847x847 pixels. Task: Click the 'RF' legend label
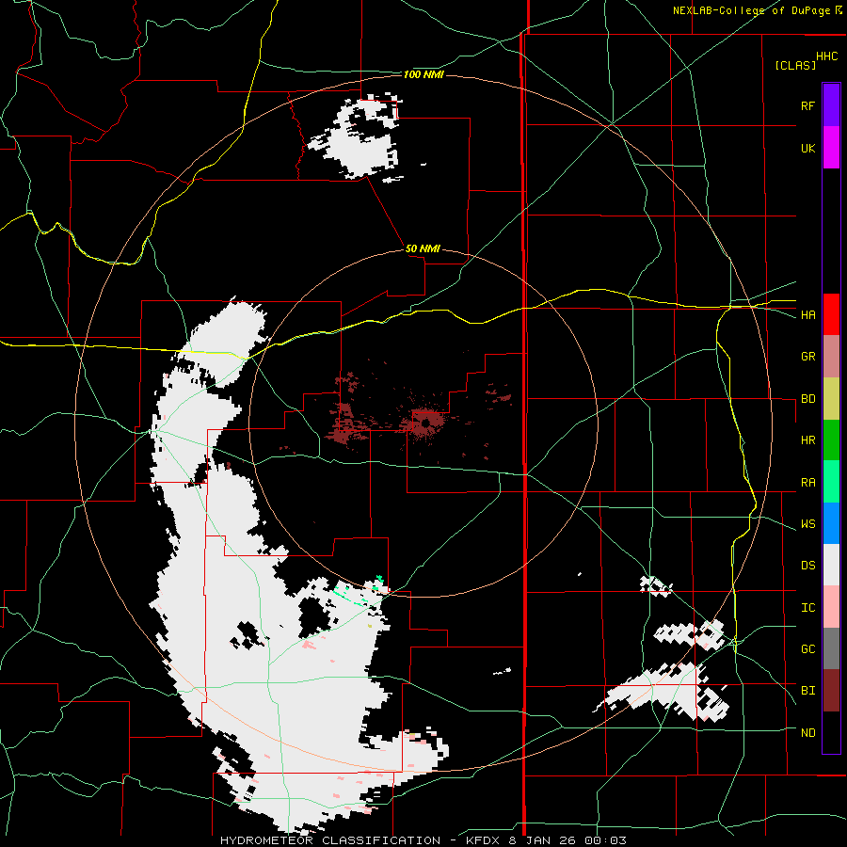click(x=807, y=105)
